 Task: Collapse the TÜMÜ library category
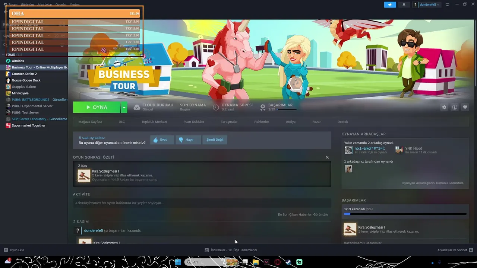[3, 55]
